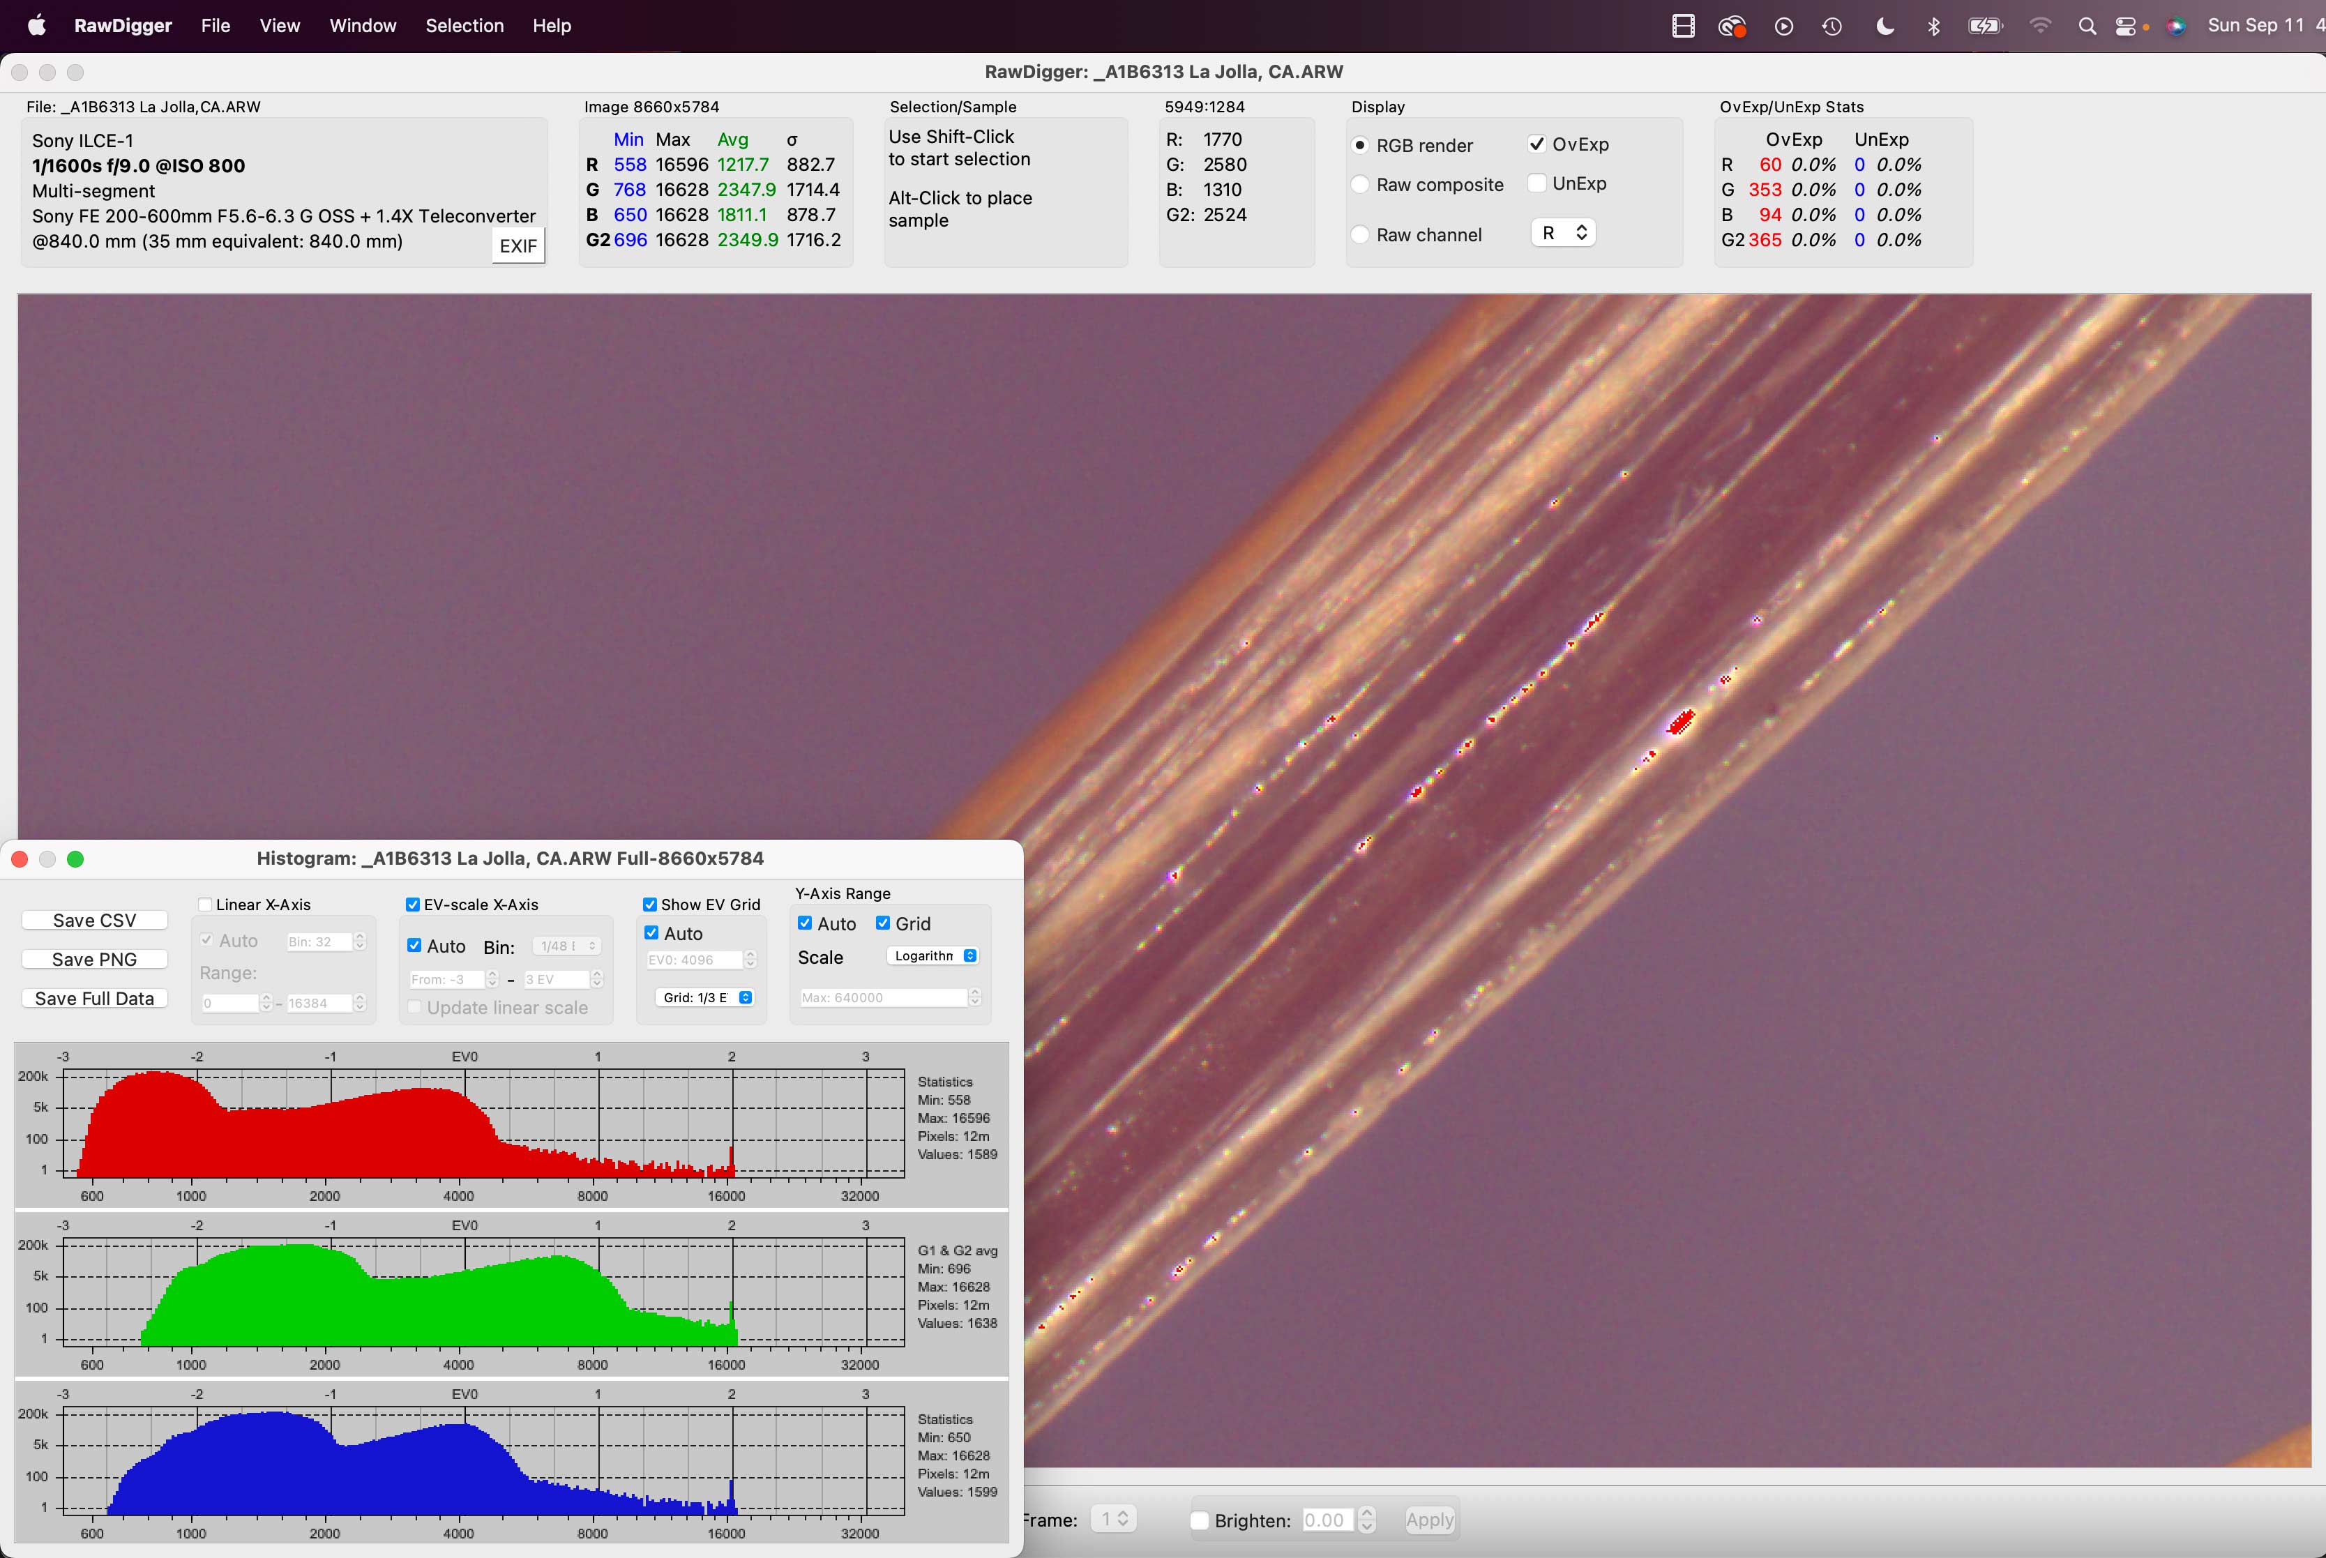This screenshot has width=2326, height=1558.
Task: Toggle Auto under Show EV Grid
Action: [652, 933]
